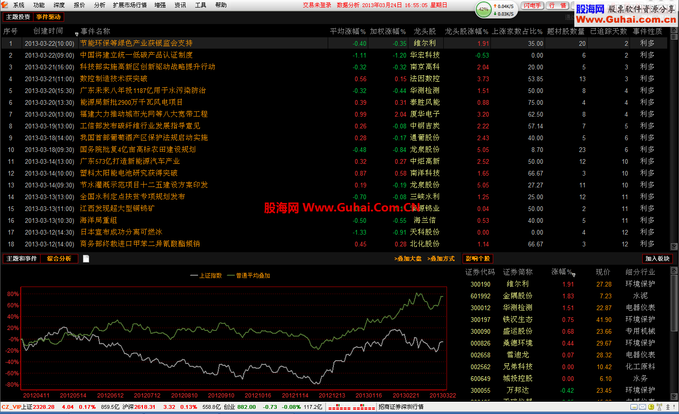This screenshot has height=414, width=679.
Task: Switch to the 主题和事件 tab
Action: (x=21, y=259)
